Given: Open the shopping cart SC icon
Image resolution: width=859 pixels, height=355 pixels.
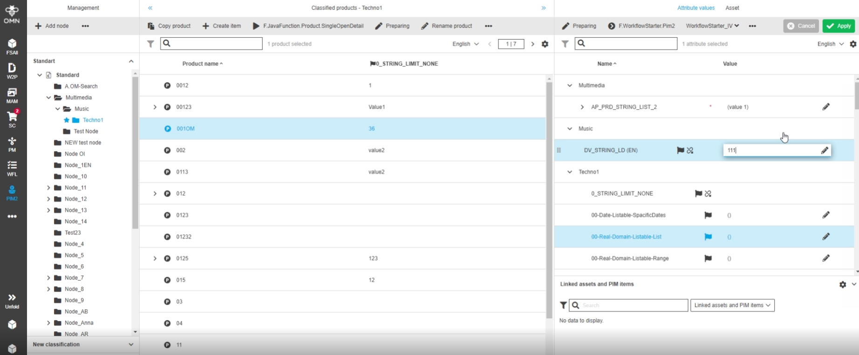Looking at the screenshot, I should click(12, 119).
